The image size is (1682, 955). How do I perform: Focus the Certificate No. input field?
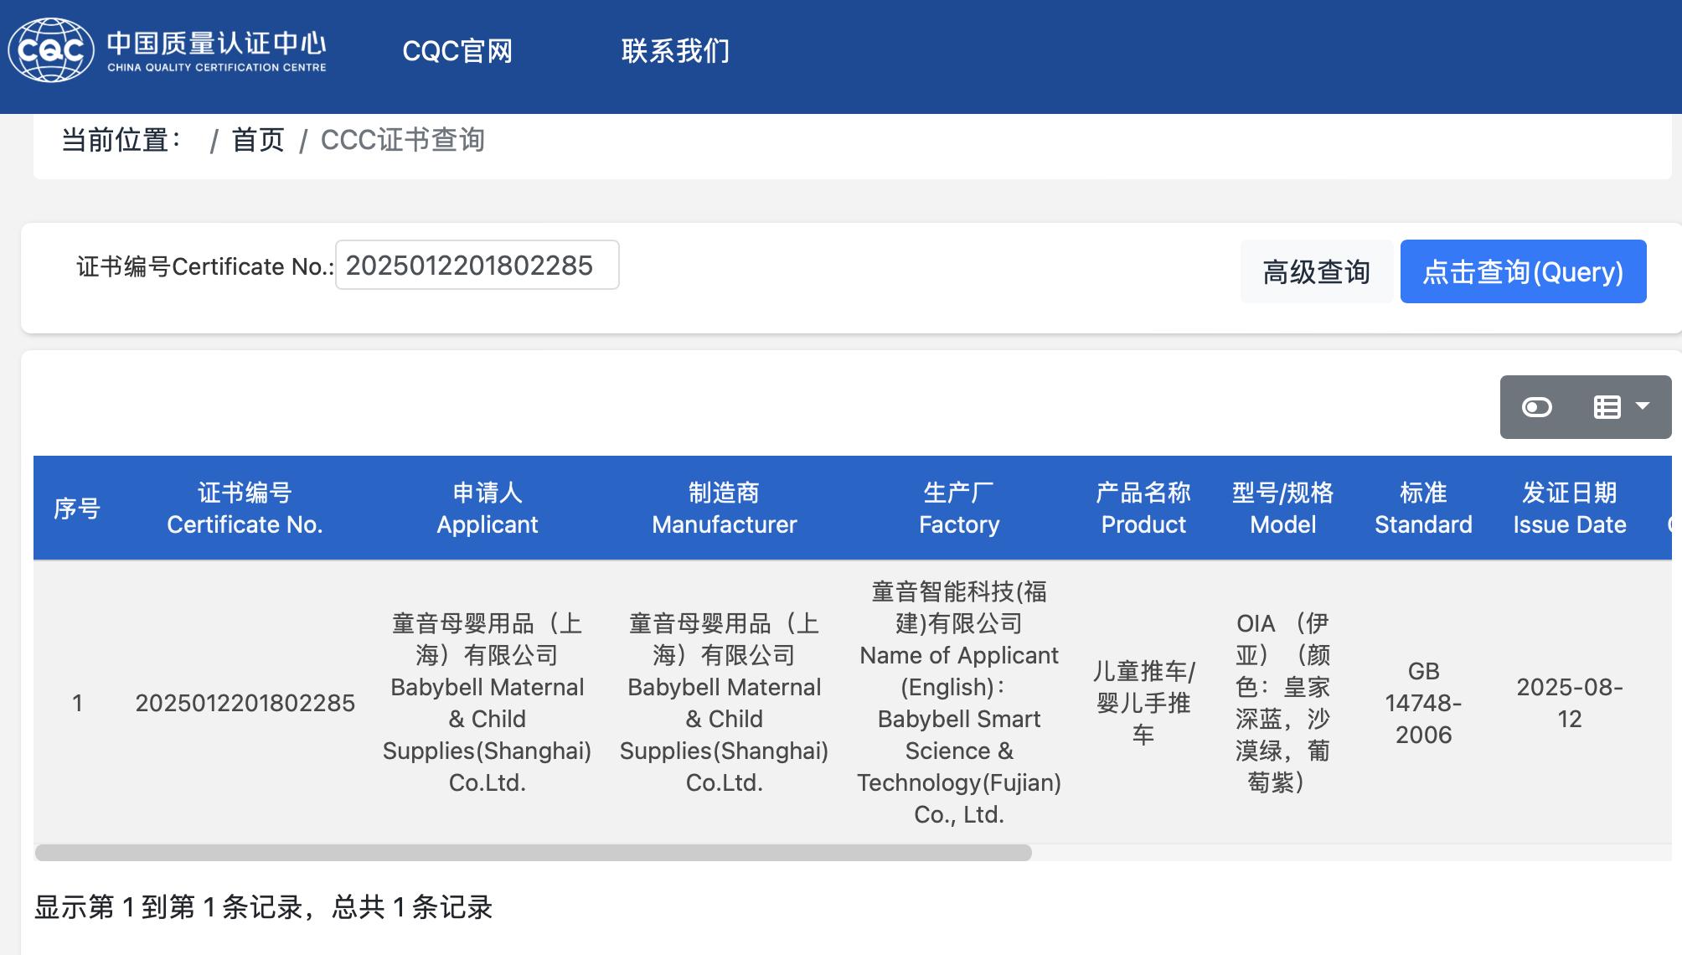477,266
